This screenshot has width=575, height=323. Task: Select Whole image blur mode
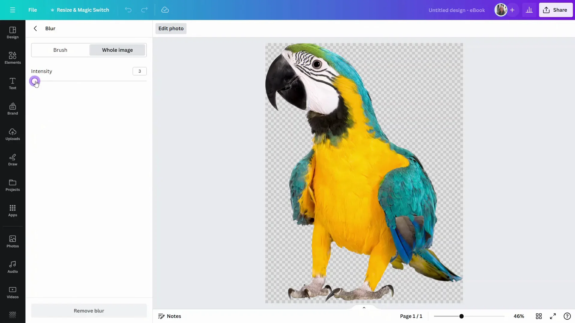[117, 50]
